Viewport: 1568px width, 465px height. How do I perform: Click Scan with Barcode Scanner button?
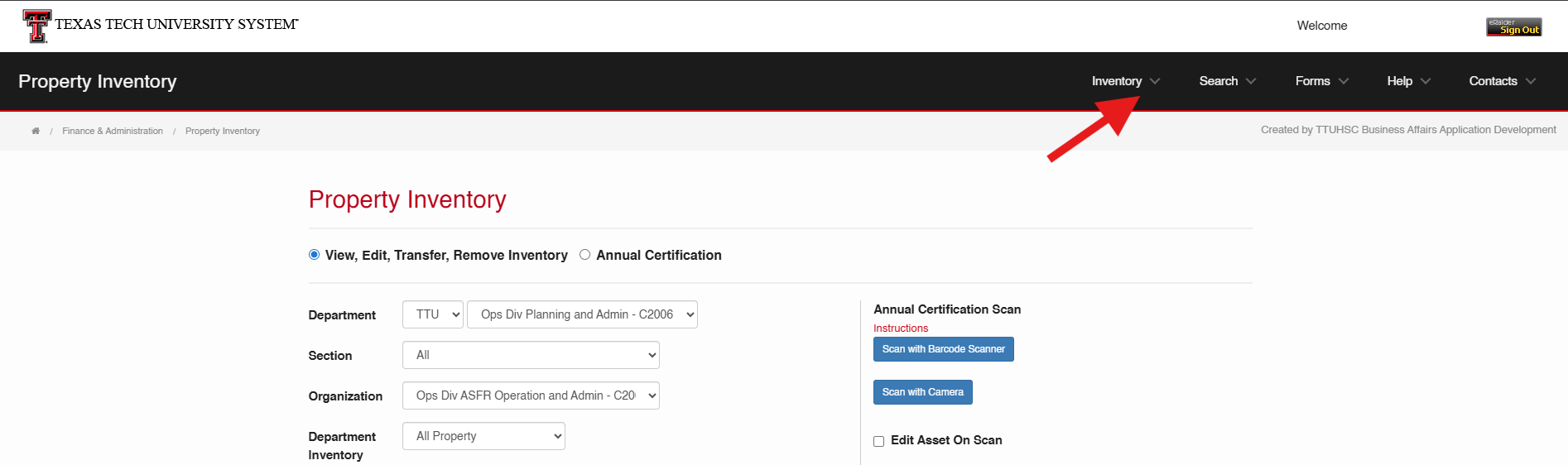click(x=944, y=349)
